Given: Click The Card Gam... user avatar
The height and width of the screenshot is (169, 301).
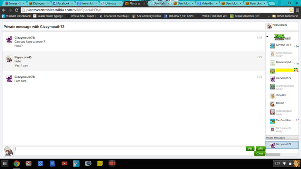Looking at the screenshot, I should (x=272, y=121).
